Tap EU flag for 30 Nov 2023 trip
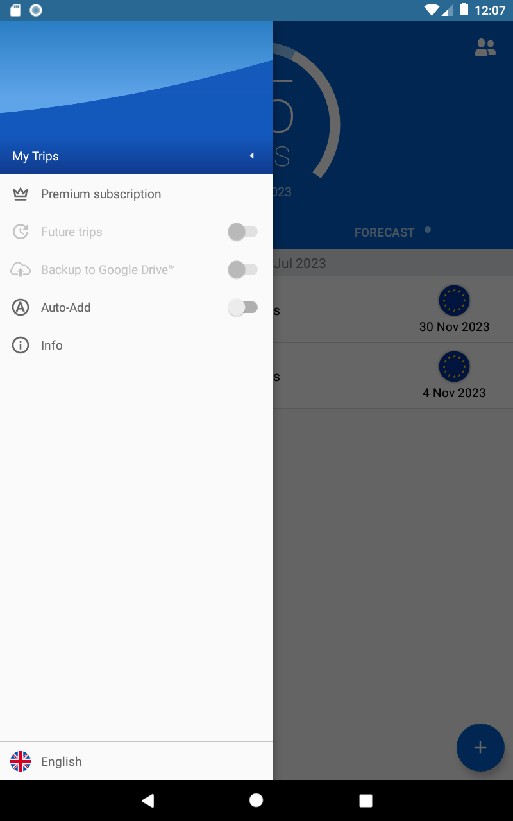This screenshot has width=513, height=821. [x=454, y=300]
